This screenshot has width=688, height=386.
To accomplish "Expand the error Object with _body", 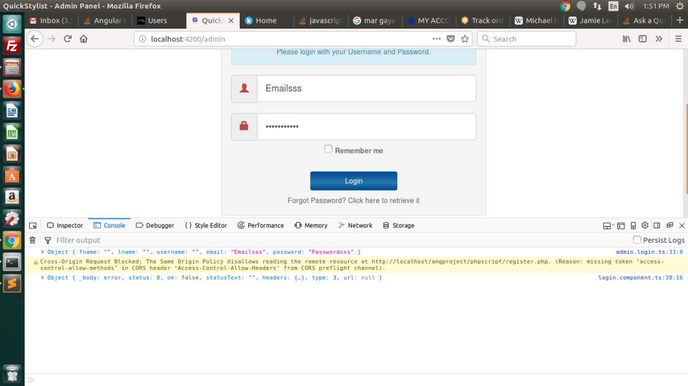I will point(42,278).
